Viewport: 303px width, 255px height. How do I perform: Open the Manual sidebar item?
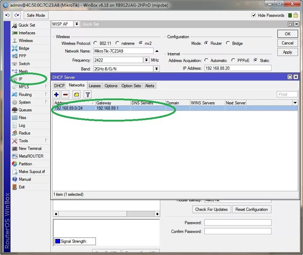coord(30,179)
